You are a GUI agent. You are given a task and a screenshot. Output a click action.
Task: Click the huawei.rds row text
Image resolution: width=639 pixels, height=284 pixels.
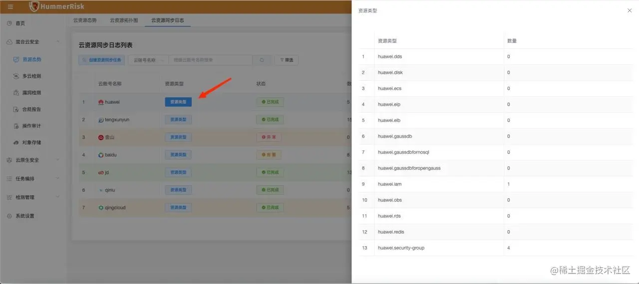[x=389, y=216]
